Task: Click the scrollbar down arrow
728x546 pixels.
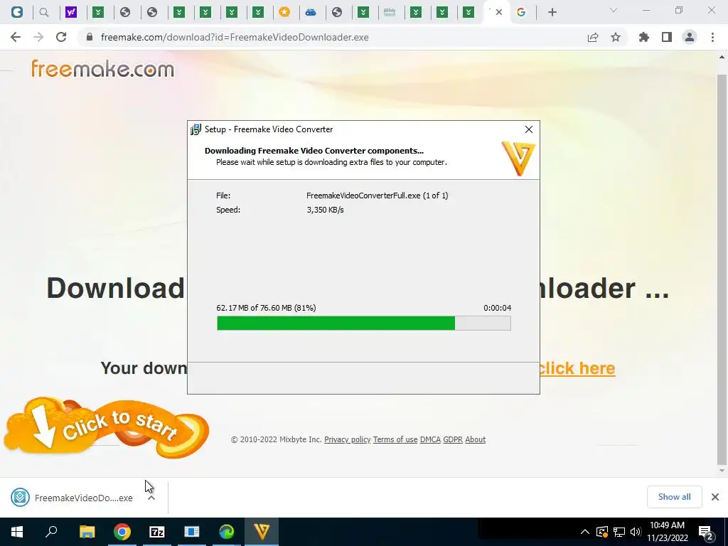Action: [722, 471]
